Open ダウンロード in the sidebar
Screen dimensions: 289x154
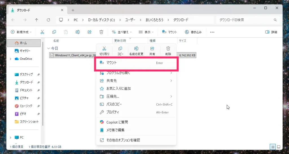[24, 82]
